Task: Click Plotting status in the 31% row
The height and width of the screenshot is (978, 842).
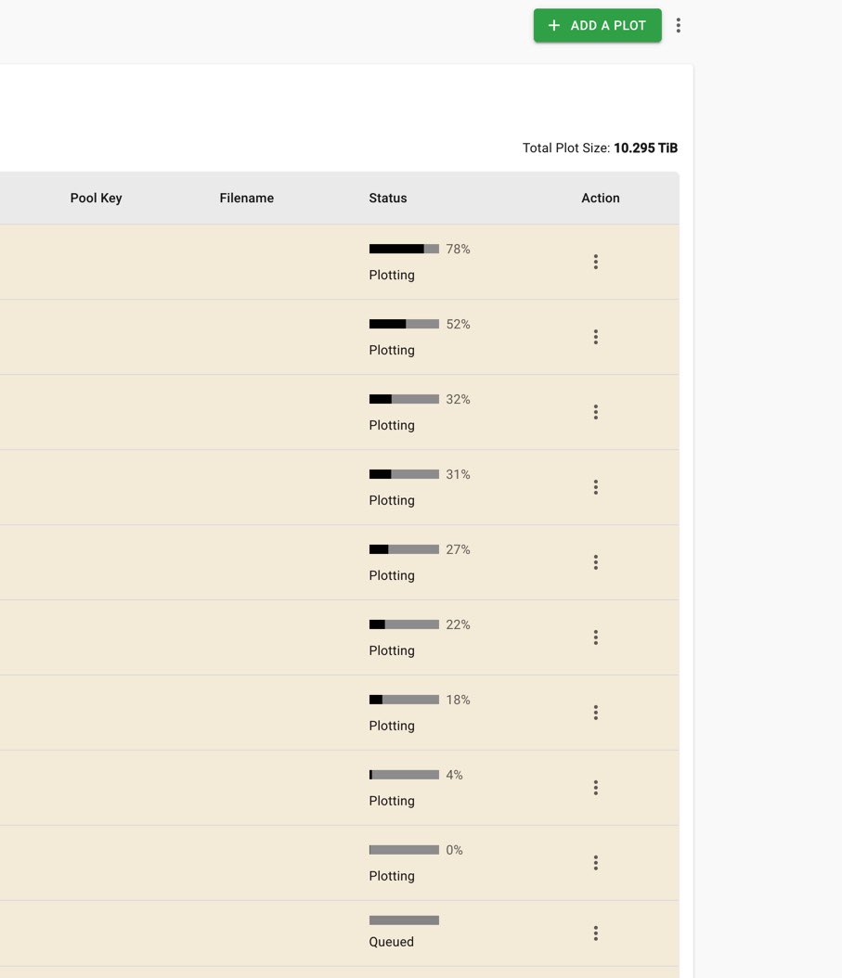Action: click(392, 500)
